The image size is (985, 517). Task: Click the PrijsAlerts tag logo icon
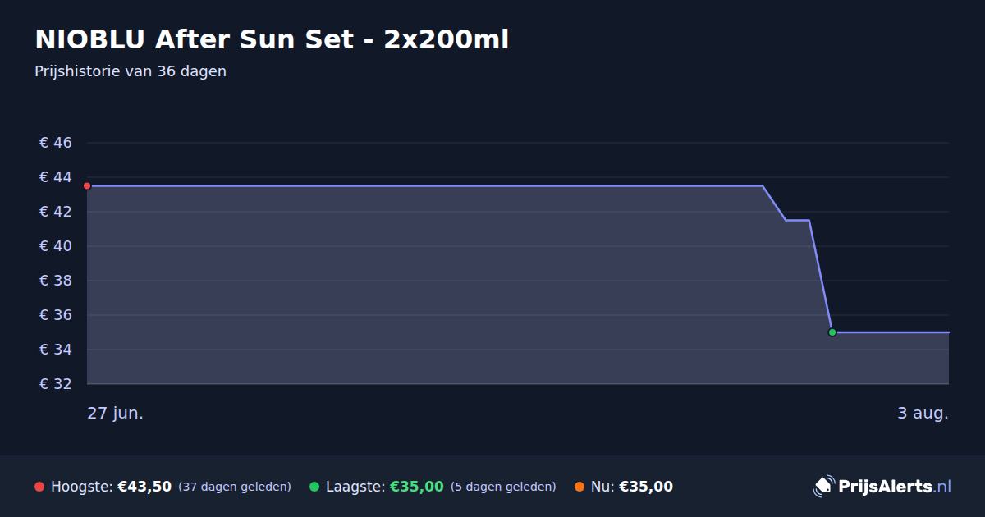pos(823,486)
